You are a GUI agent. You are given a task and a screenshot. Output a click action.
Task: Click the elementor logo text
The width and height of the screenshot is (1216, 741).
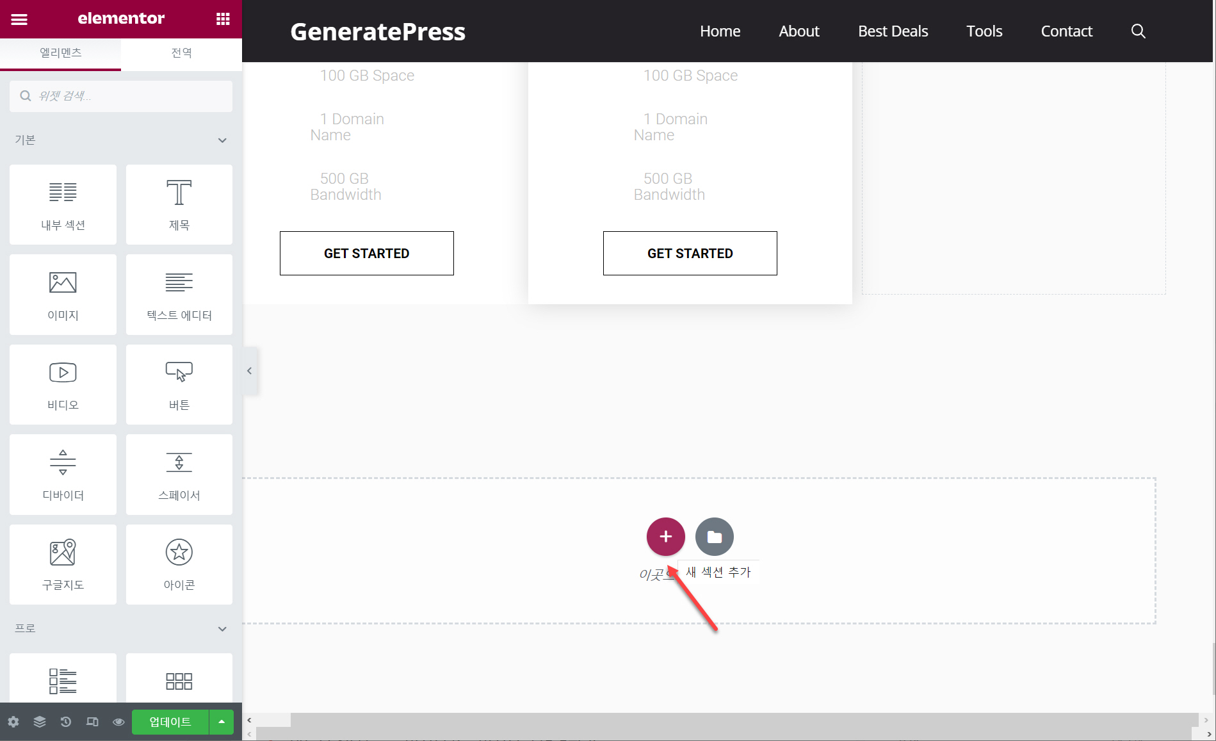(121, 19)
